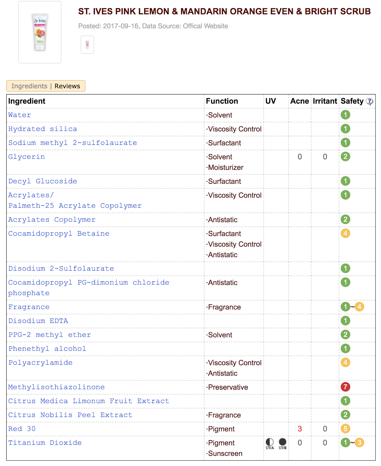Open the Cocamidopropyl Betaine ingredient link
Screen dimensions: 381x466
tap(59, 234)
